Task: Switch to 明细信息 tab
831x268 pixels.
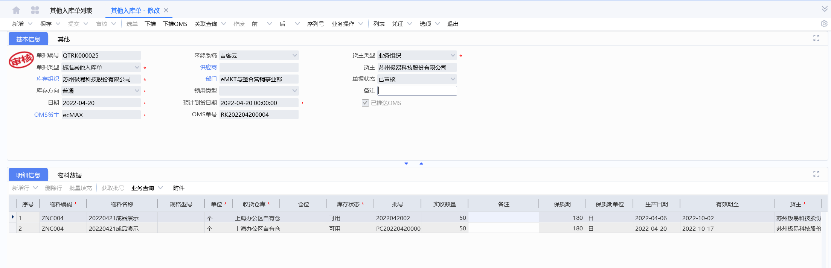Action: (28, 175)
